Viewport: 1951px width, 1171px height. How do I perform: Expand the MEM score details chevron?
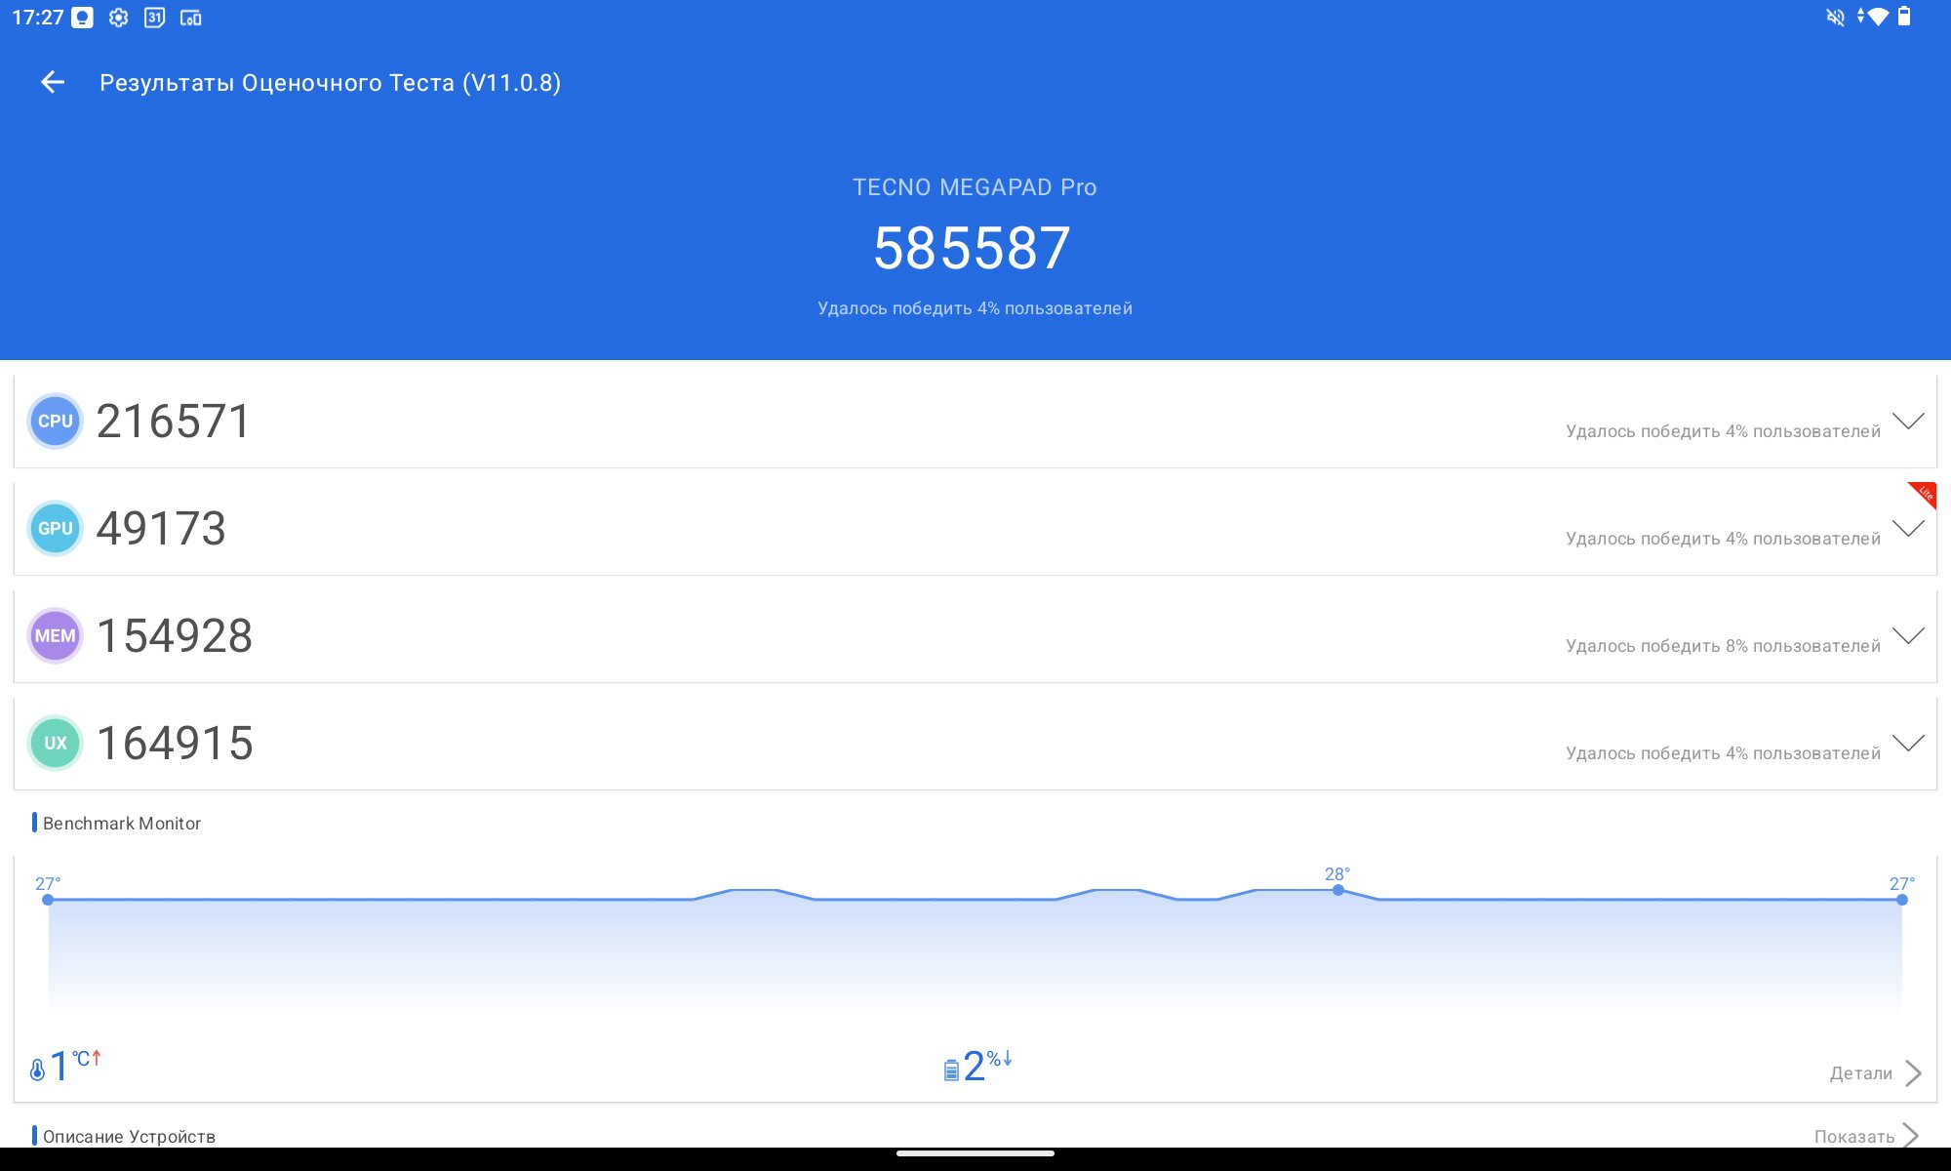coord(1908,636)
